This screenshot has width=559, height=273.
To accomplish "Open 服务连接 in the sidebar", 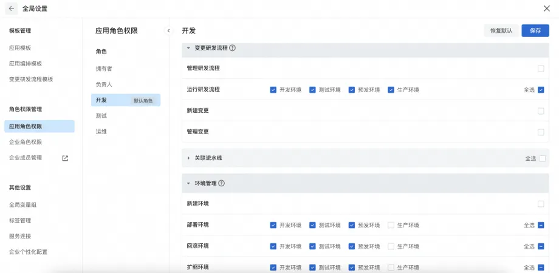I will 20,236.
